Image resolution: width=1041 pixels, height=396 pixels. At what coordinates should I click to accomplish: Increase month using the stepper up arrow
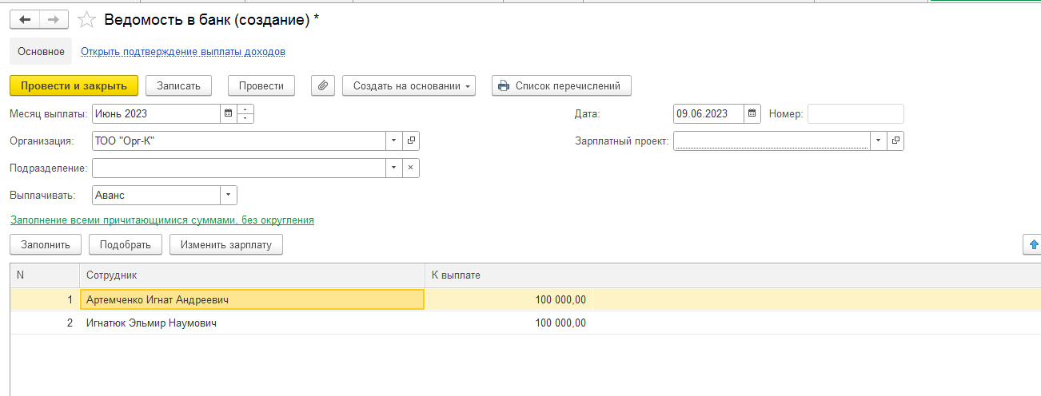click(x=245, y=110)
